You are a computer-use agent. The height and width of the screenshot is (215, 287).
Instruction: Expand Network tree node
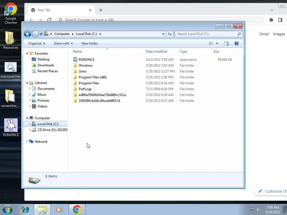pyautogui.click(x=27, y=141)
